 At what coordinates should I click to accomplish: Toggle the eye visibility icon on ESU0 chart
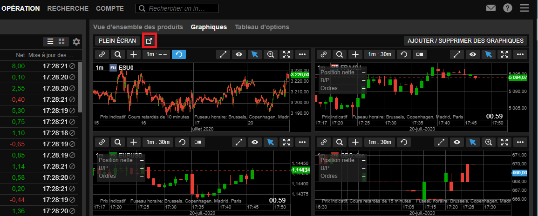tap(239, 54)
